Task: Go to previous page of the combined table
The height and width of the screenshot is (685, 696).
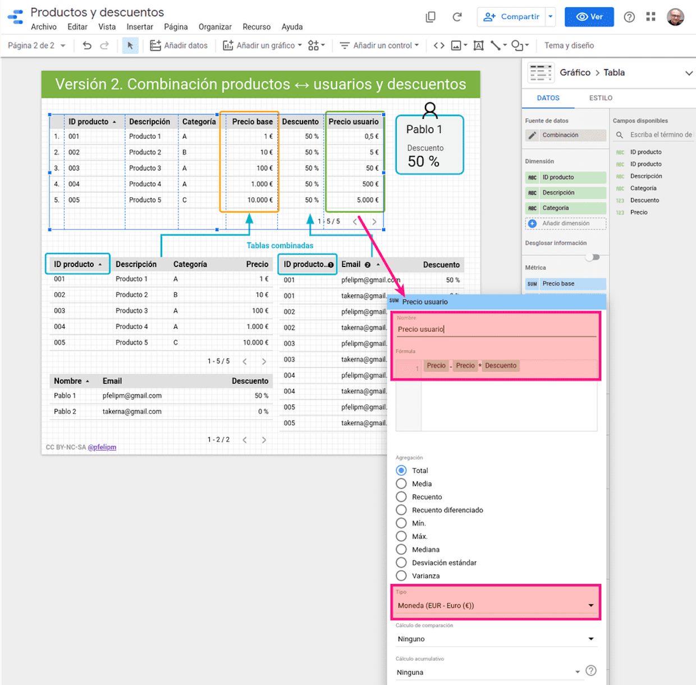Action: [354, 222]
